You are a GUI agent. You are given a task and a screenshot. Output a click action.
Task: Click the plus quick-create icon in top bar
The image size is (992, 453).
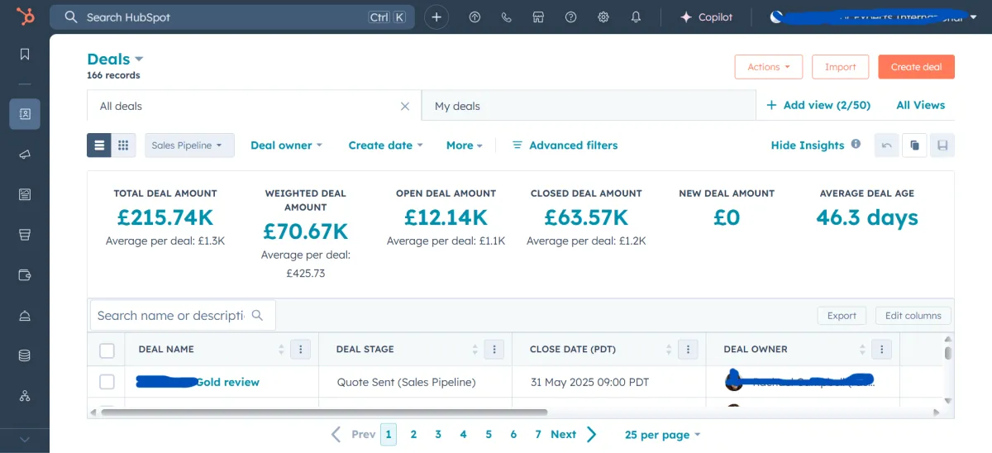tap(436, 17)
